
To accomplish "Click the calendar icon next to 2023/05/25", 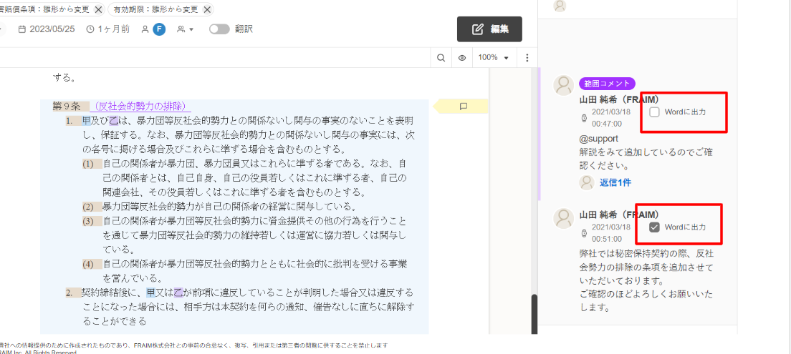I will [22, 29].
